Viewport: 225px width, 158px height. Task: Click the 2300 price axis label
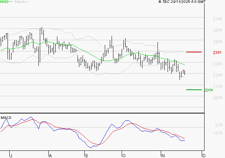coord(217,64)
